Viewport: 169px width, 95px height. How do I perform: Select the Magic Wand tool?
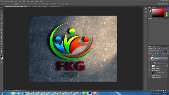[2, 16]
